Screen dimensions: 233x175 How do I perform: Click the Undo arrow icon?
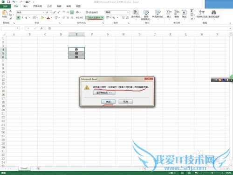click(x=14, y=2)
